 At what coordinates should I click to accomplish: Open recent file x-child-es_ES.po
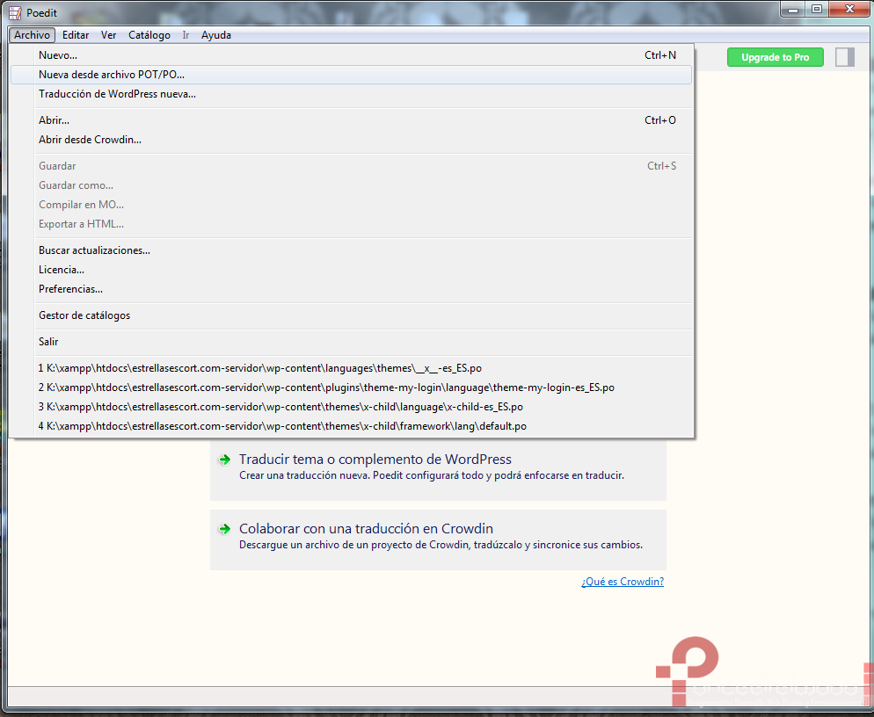(351, 407)
